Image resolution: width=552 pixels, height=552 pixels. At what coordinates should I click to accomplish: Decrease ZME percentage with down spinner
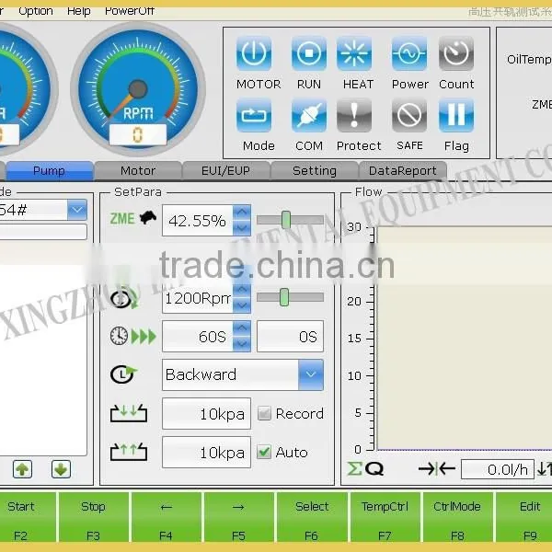[242, 228]
